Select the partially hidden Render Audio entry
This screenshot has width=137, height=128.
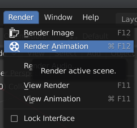point(28,66)
